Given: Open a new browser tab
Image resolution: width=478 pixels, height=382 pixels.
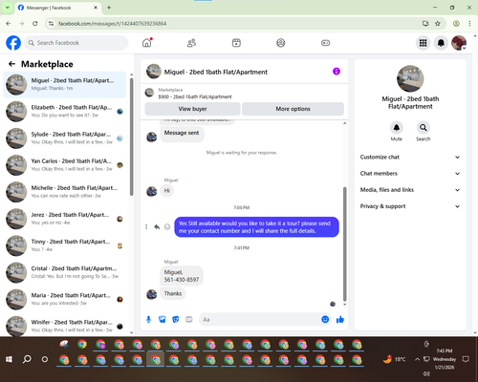Looking at the screenshot, I should (x=109, y=8).
